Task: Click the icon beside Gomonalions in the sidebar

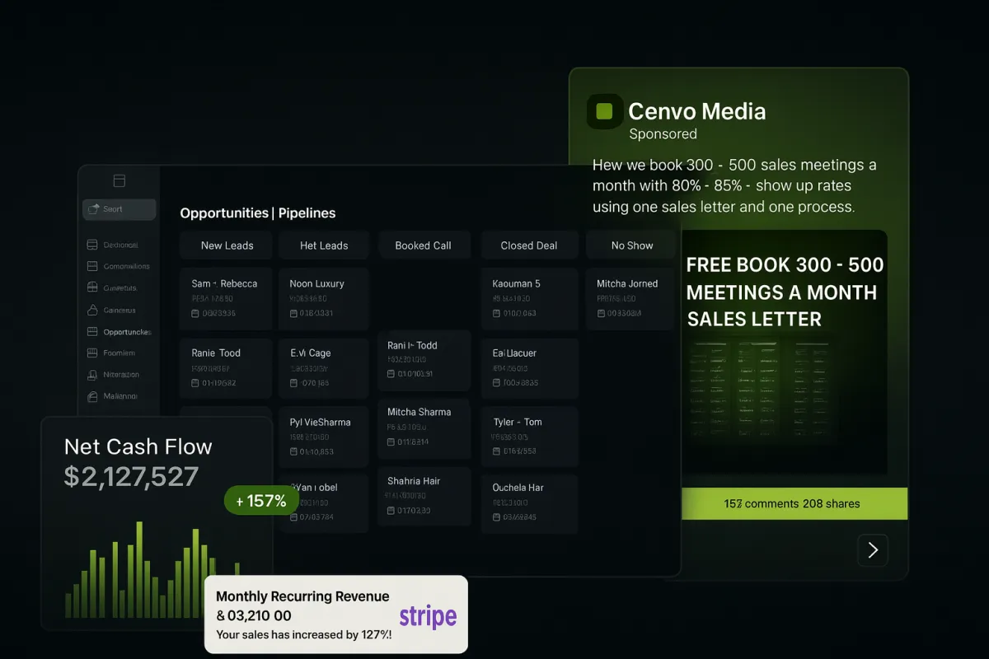Action: (x=92, y=266)
